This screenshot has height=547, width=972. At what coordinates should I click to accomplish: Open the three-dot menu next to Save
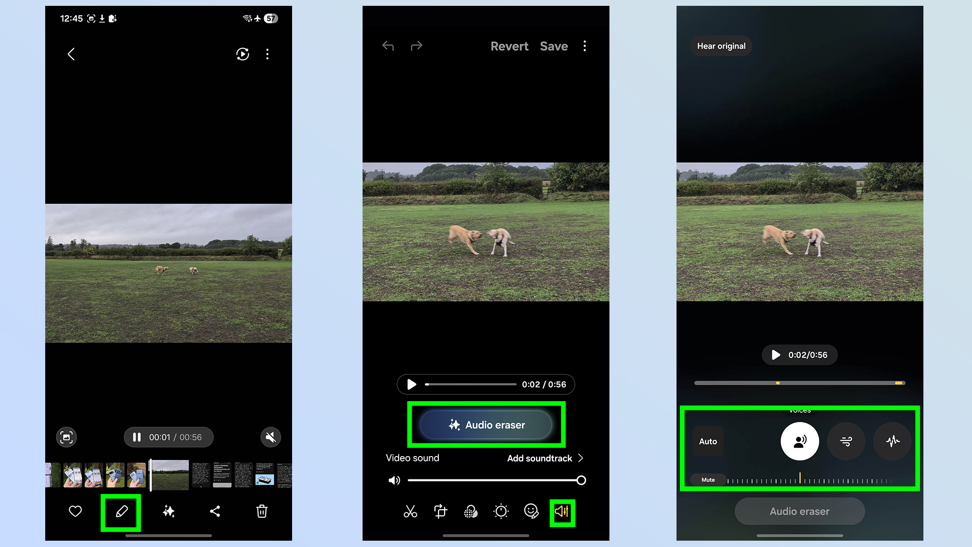coord(585,46)
